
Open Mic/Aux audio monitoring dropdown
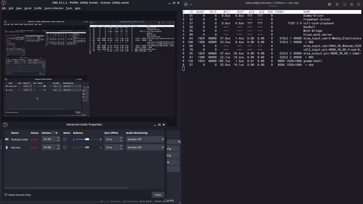click(145, 147)
